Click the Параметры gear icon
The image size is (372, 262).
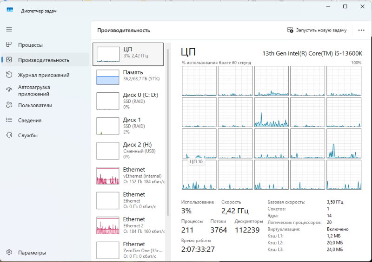point(9,253)
